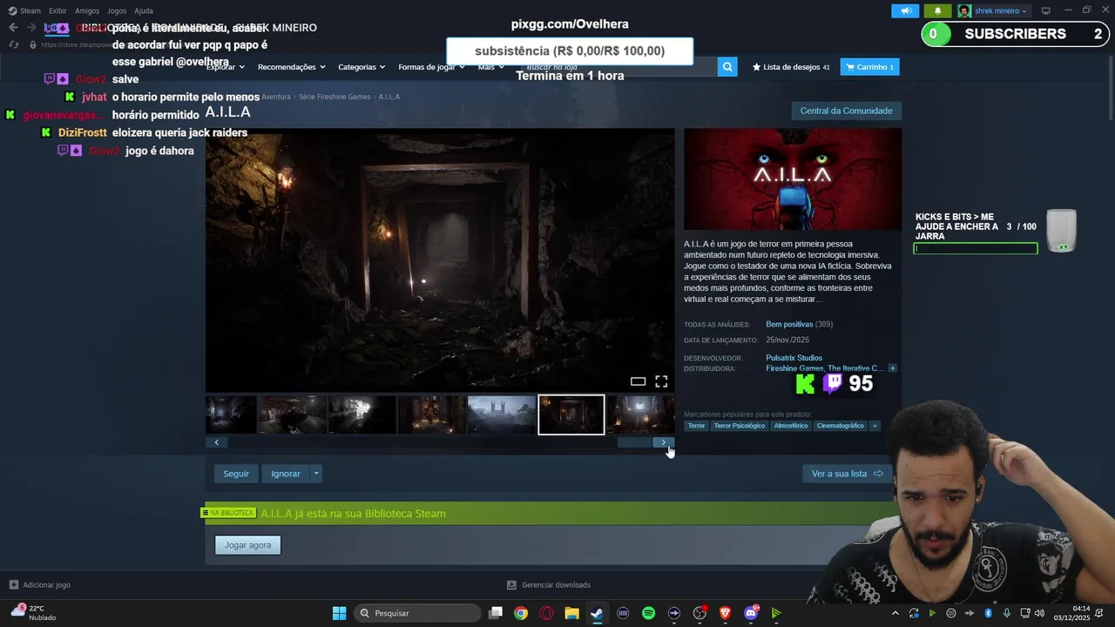The width and height of the screenshot is (1115, 627).
Task: Open the Bem positivas reviews link
Action: pos(789,324)
